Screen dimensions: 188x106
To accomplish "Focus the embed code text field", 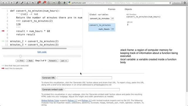I will [92, 90].
